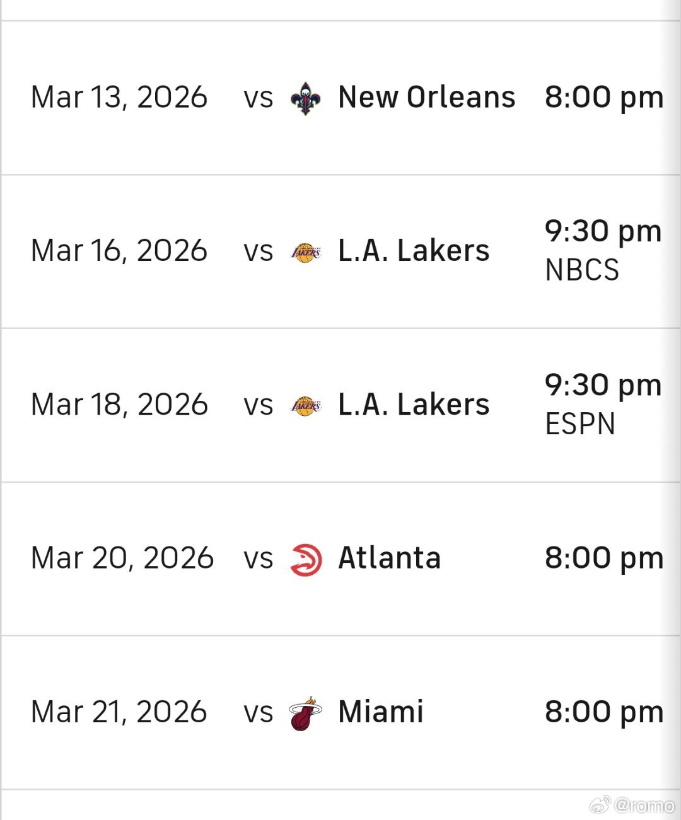Click the 8:00 pm time for Atlanta game
Screen dimensions: 681x820
603,559
